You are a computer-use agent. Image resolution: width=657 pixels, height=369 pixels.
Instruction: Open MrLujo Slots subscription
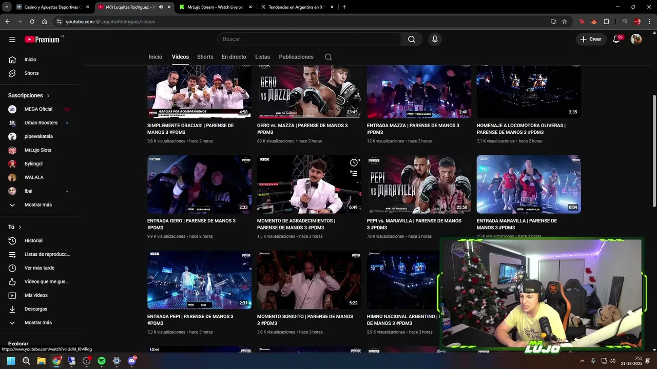39,150
